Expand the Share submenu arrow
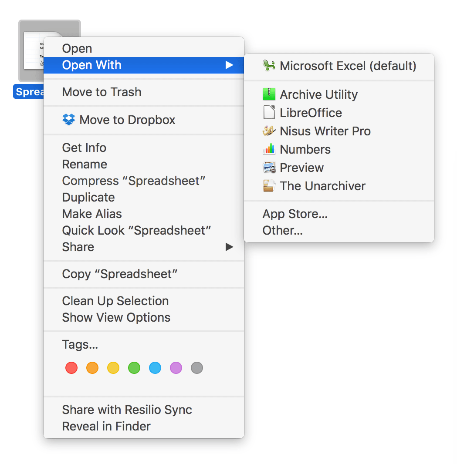 click(x=229, y=247)
